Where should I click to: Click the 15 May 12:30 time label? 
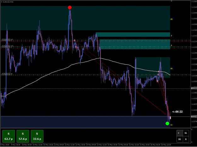coord(134,145)
